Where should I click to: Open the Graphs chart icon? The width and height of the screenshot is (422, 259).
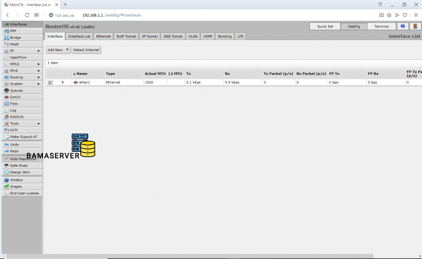tap(7, 186)
